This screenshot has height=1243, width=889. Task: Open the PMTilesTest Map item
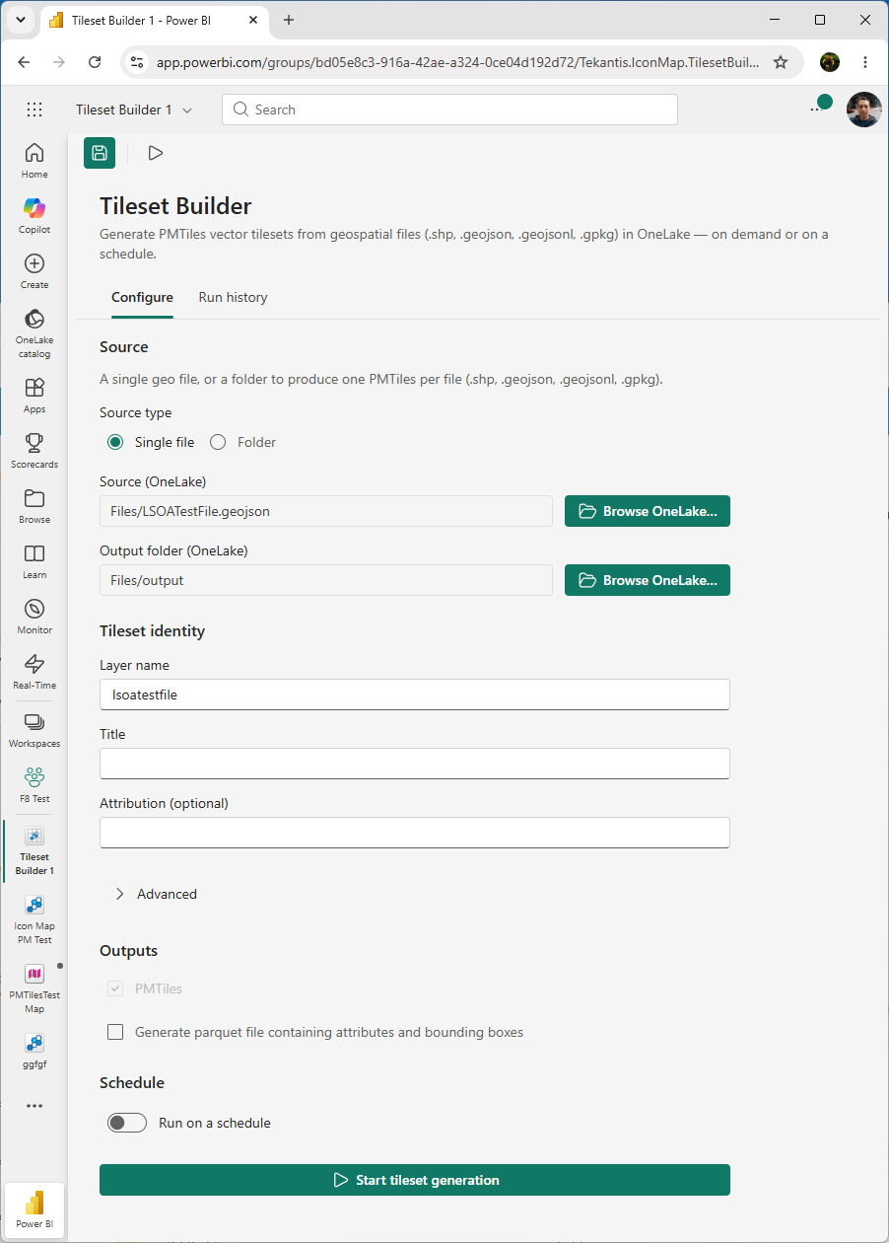pyautogui.click(x=34, y=988)
